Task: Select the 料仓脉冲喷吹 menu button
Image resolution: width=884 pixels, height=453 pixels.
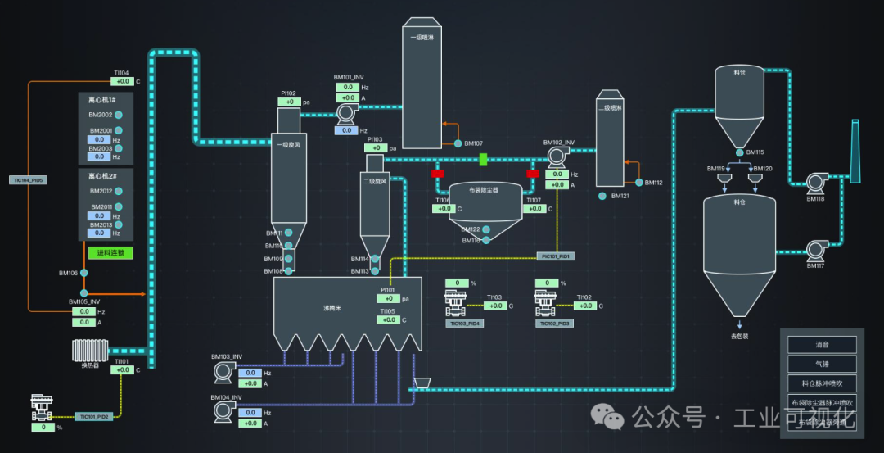Action: tap(822, 383)
